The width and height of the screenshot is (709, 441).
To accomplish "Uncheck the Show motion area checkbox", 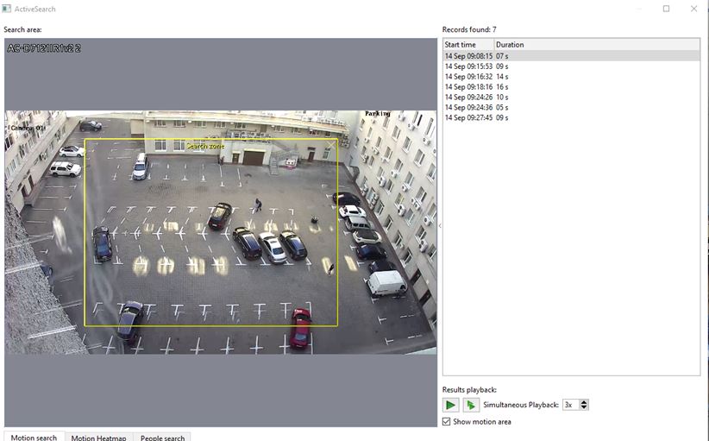I will pyautogui.click(x=446, y=421).
